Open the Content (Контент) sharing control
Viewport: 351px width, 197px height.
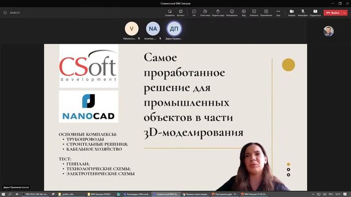(x=180, y=13)
